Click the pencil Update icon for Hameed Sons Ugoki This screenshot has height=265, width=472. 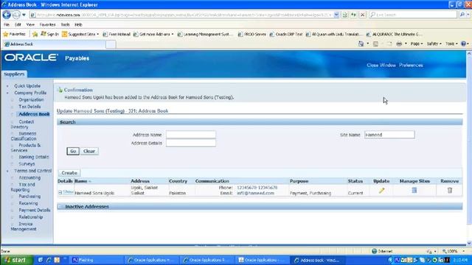(381, 191)
